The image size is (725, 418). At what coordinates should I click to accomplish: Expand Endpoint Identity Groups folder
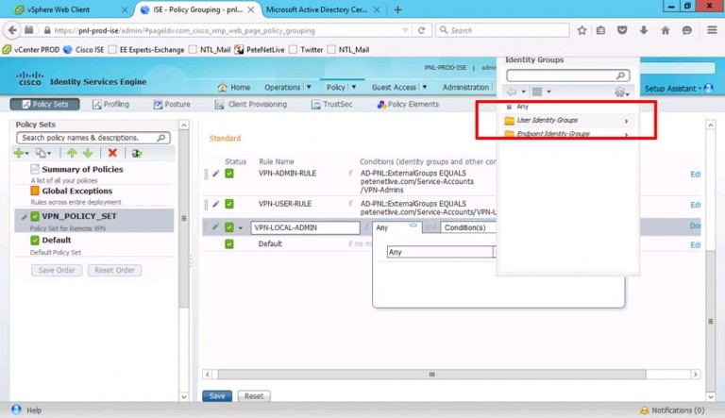(x=567, y=134)
